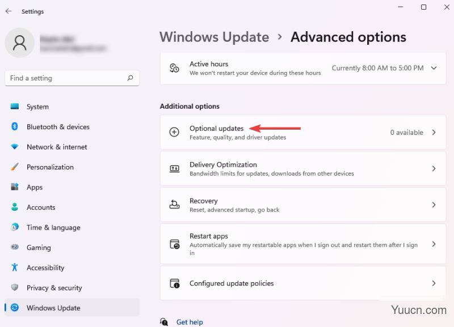454x327 pixels.
Task: Click the Recovery icon
Action: tap(174, 205)
